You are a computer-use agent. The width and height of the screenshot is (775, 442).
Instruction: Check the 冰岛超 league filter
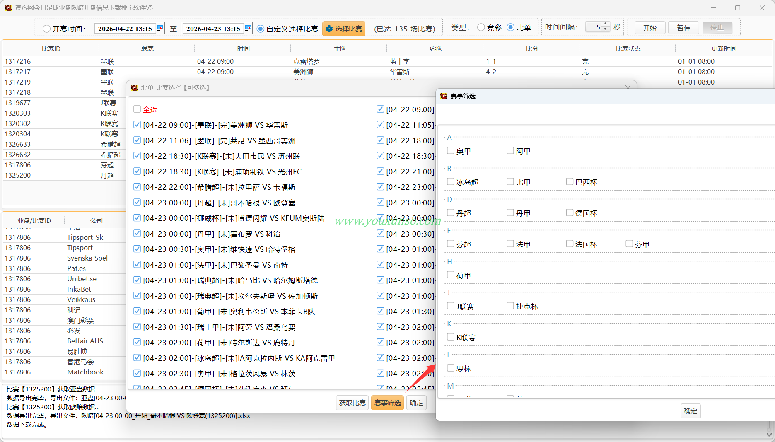[451, 182]
